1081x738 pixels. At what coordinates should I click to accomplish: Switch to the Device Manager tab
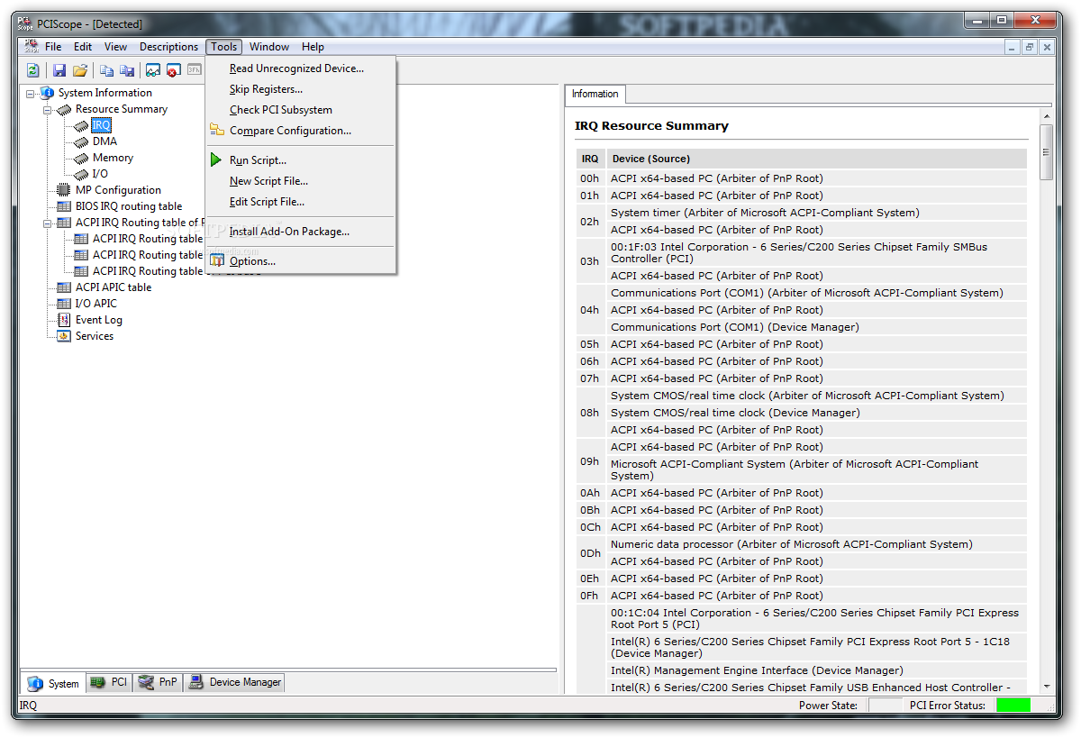point(234,682)
